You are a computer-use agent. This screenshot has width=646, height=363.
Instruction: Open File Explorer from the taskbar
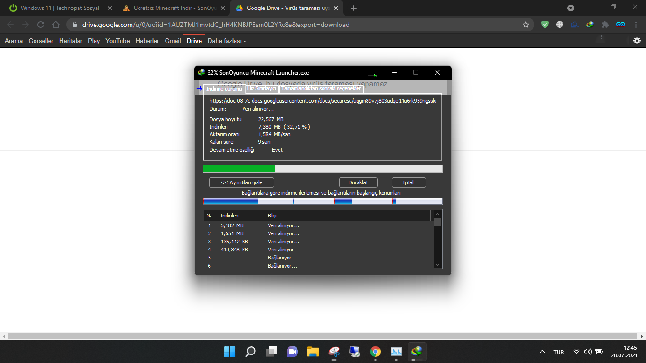pos(313,352)
